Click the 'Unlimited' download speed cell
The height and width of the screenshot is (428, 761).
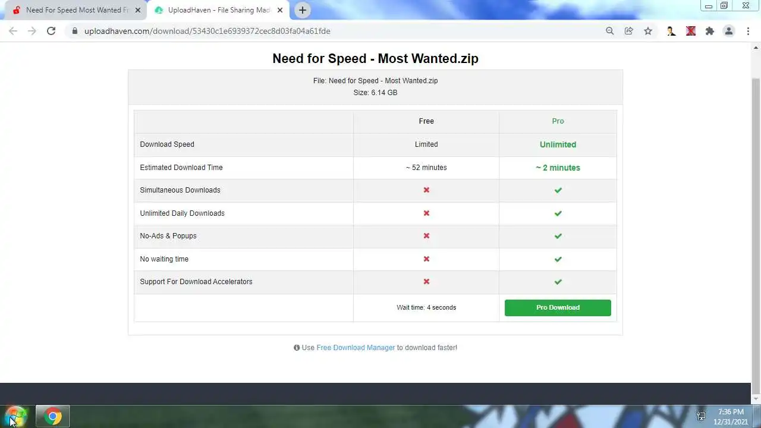tap(558, 144)
